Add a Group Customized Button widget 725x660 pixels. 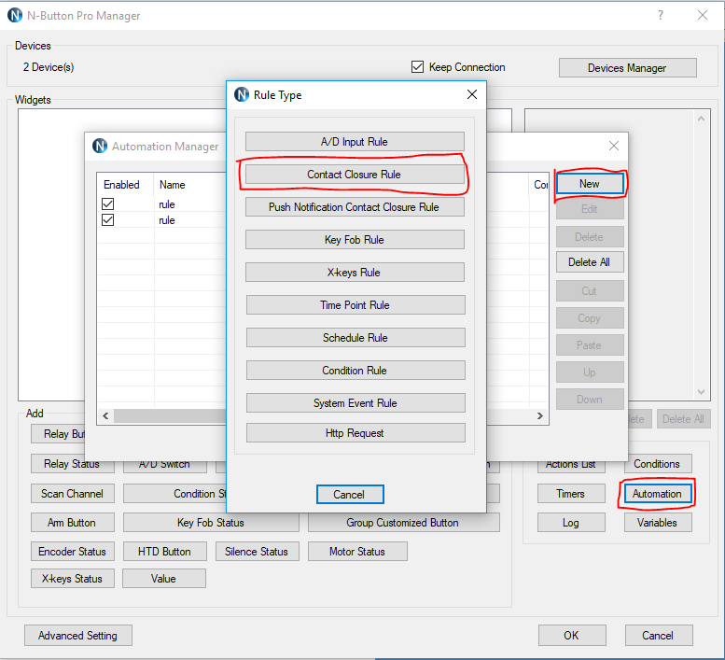pyautogui.click(x=403, y=523)
